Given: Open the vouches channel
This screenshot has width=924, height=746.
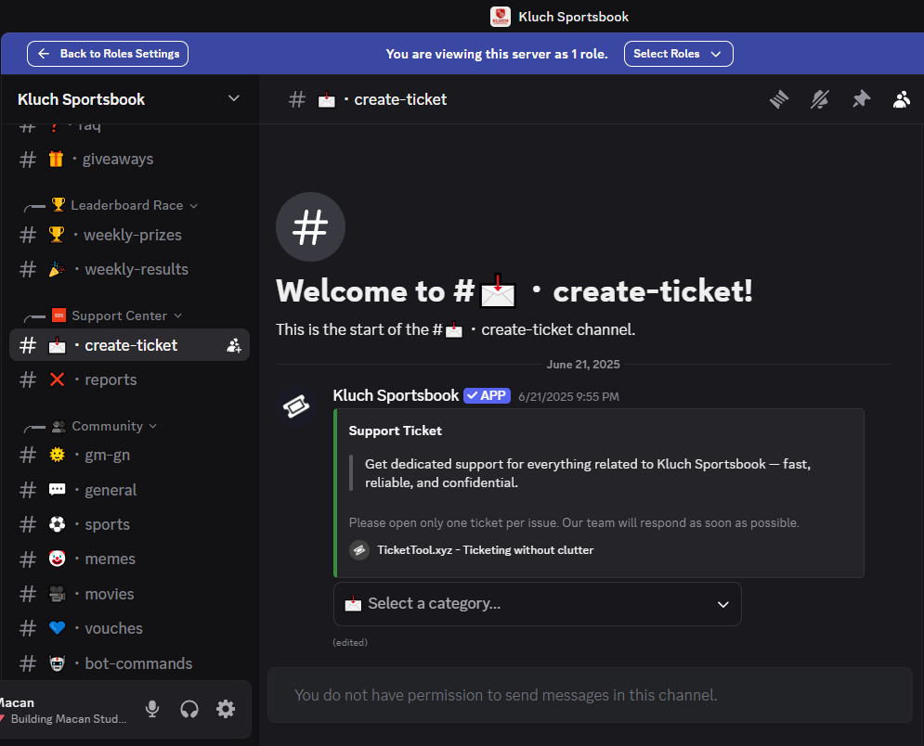Looking at the screenshot, I should pos(129,628).
